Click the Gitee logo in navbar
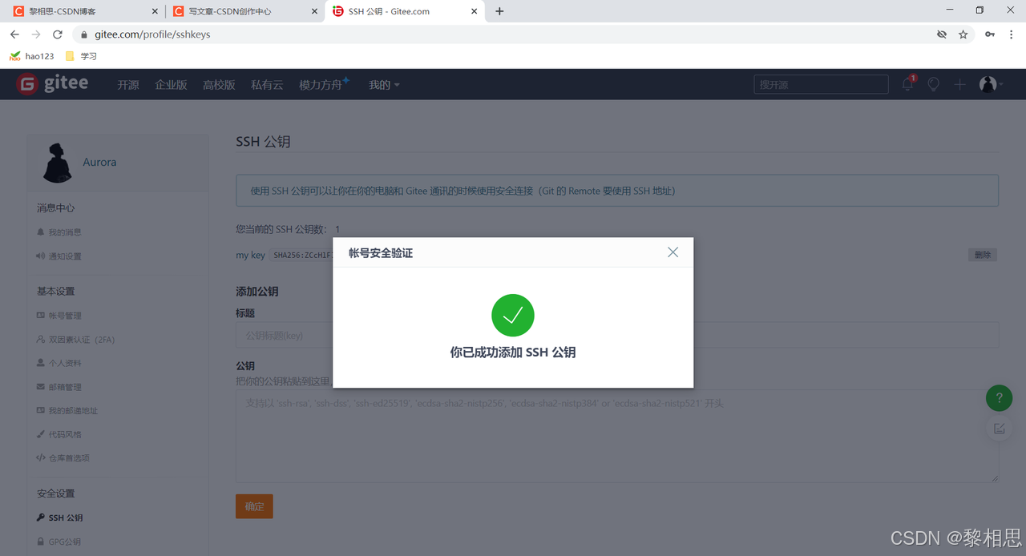Image resolution: width=1026 pixels, height=556 pixels. pos(53,84)
